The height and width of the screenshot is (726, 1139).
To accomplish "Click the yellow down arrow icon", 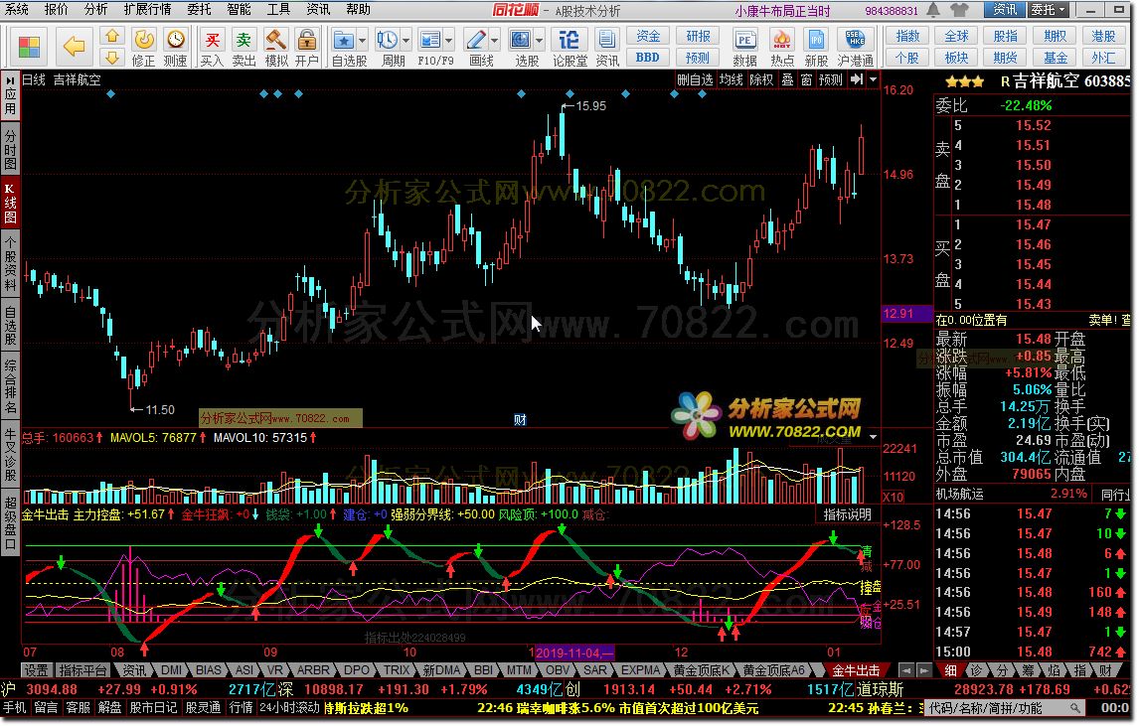I will point(111,58).
